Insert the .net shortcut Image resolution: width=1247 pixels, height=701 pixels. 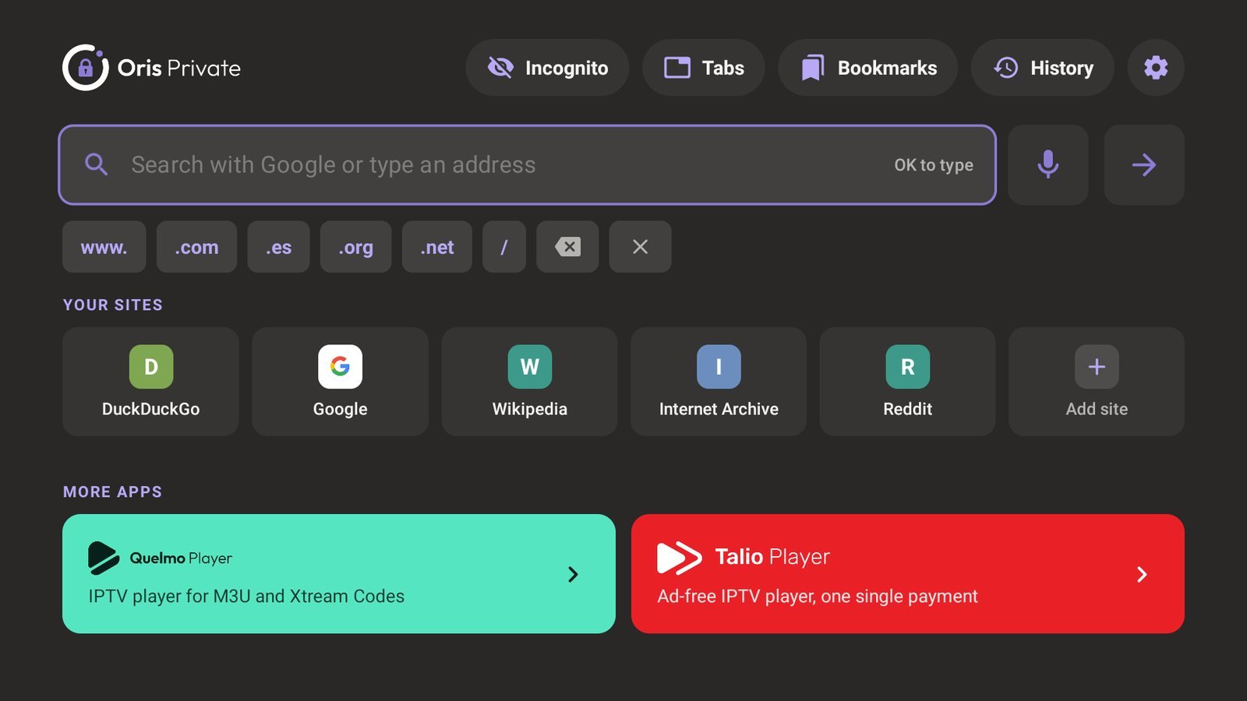pyautogui.click(x=437, y=247)
